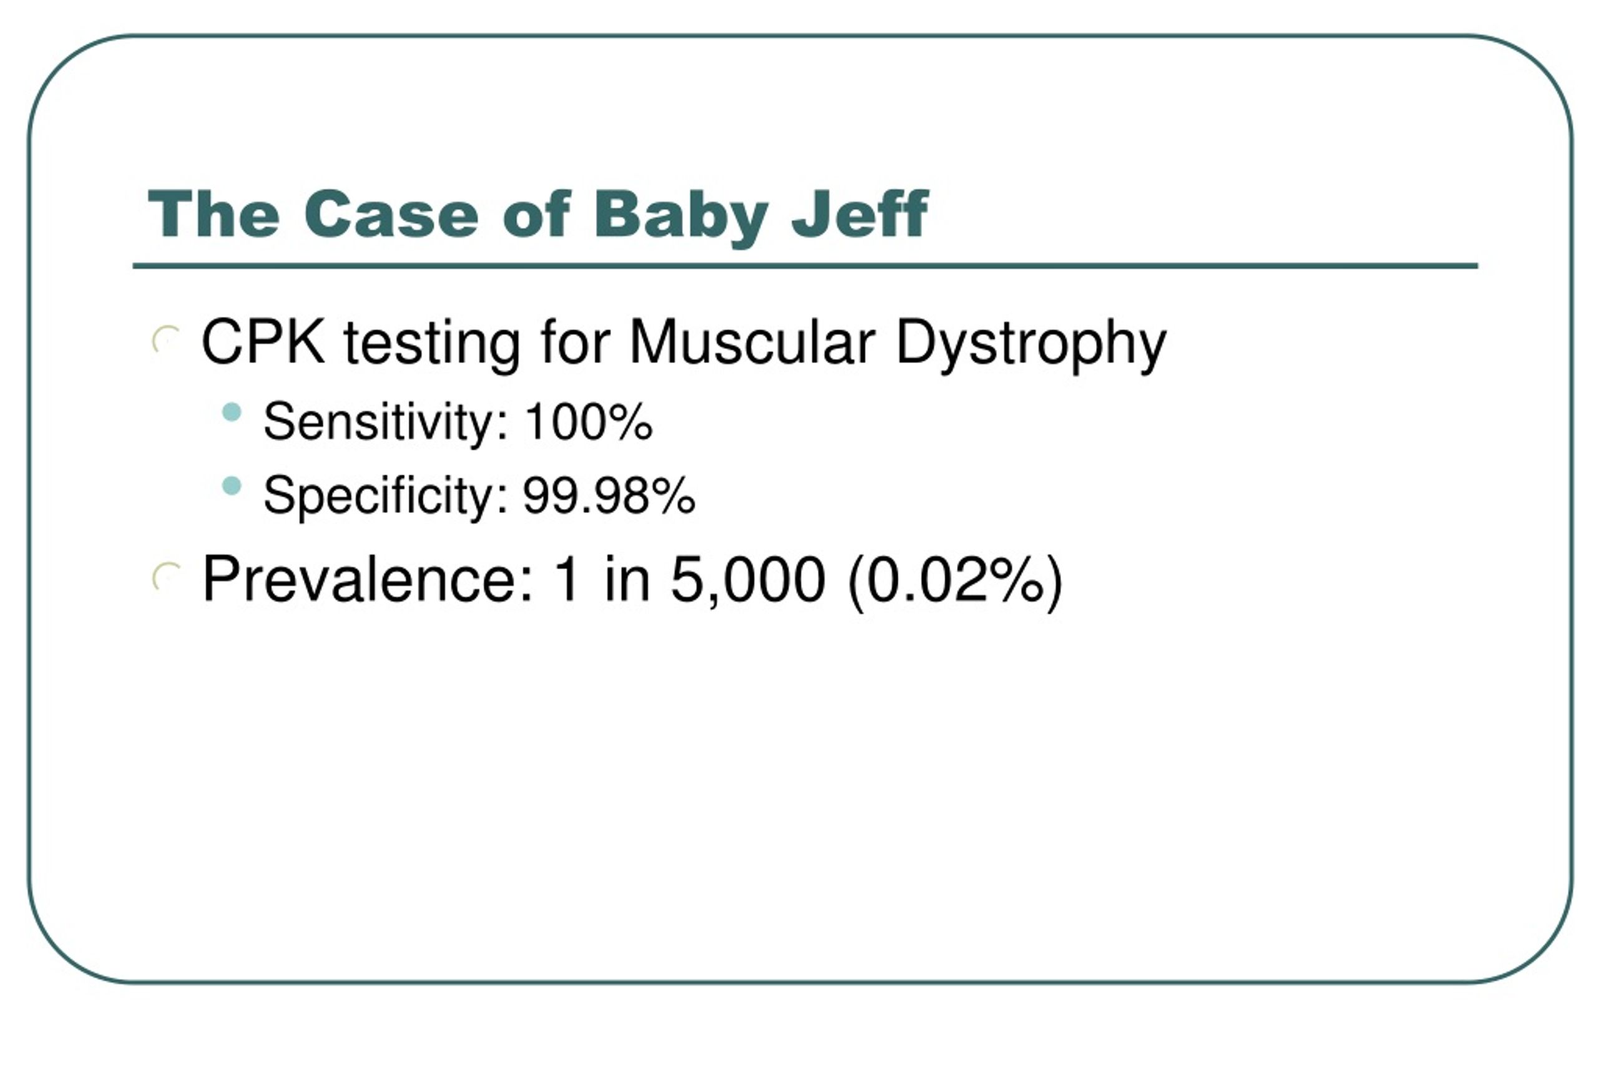Select the teal dot bullet beside Specificity
The height and width of the screenshot is (1065, 1598).
click(232, 485)
